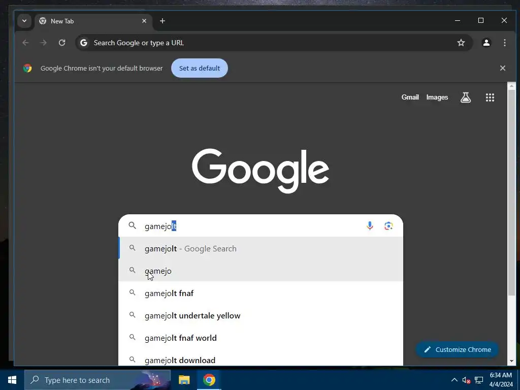Open the Gmail link

click(410, 97)
